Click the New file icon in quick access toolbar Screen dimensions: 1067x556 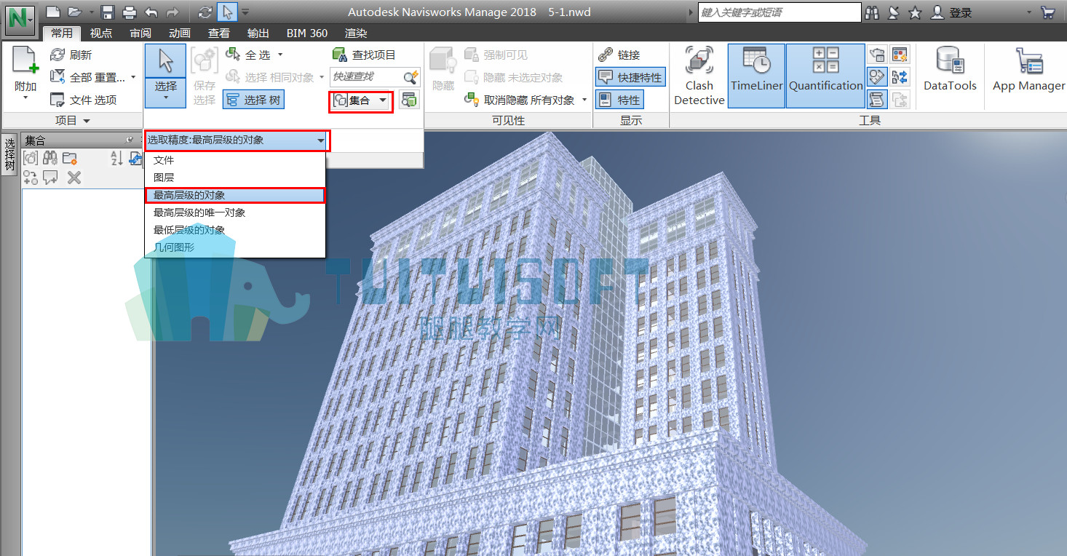tap(52, 12)
